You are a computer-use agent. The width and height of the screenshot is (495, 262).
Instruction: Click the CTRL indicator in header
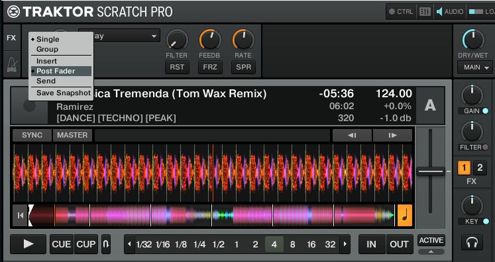pyautogui.click(x=401, y=12)
